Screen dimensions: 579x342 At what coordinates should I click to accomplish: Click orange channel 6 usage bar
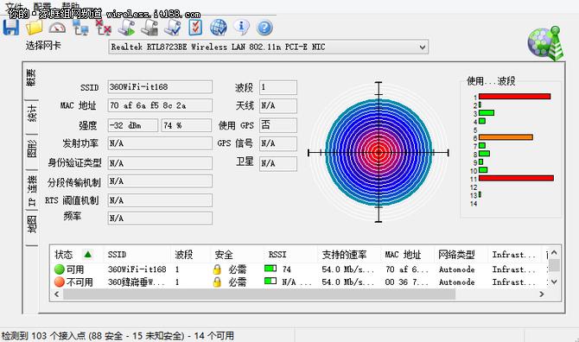pyautogui.click(x=506, y=137)
